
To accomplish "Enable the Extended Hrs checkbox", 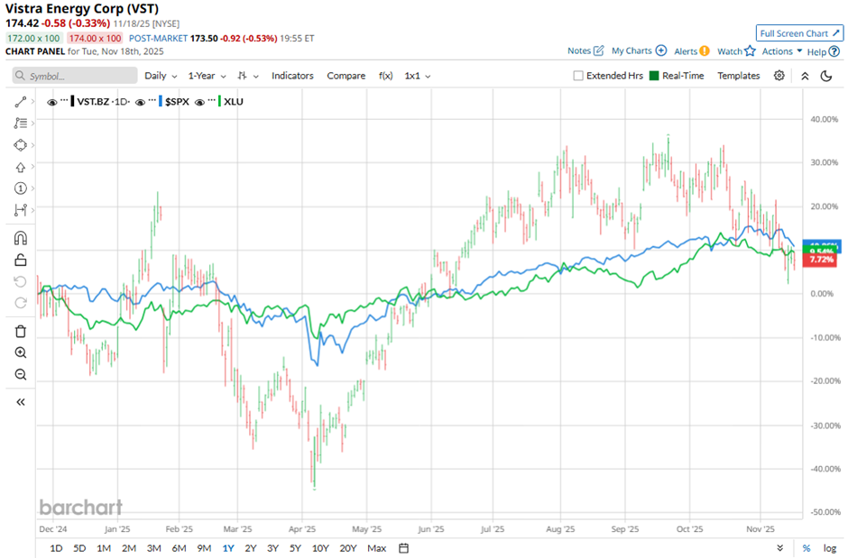I will [x=578, y=76].
